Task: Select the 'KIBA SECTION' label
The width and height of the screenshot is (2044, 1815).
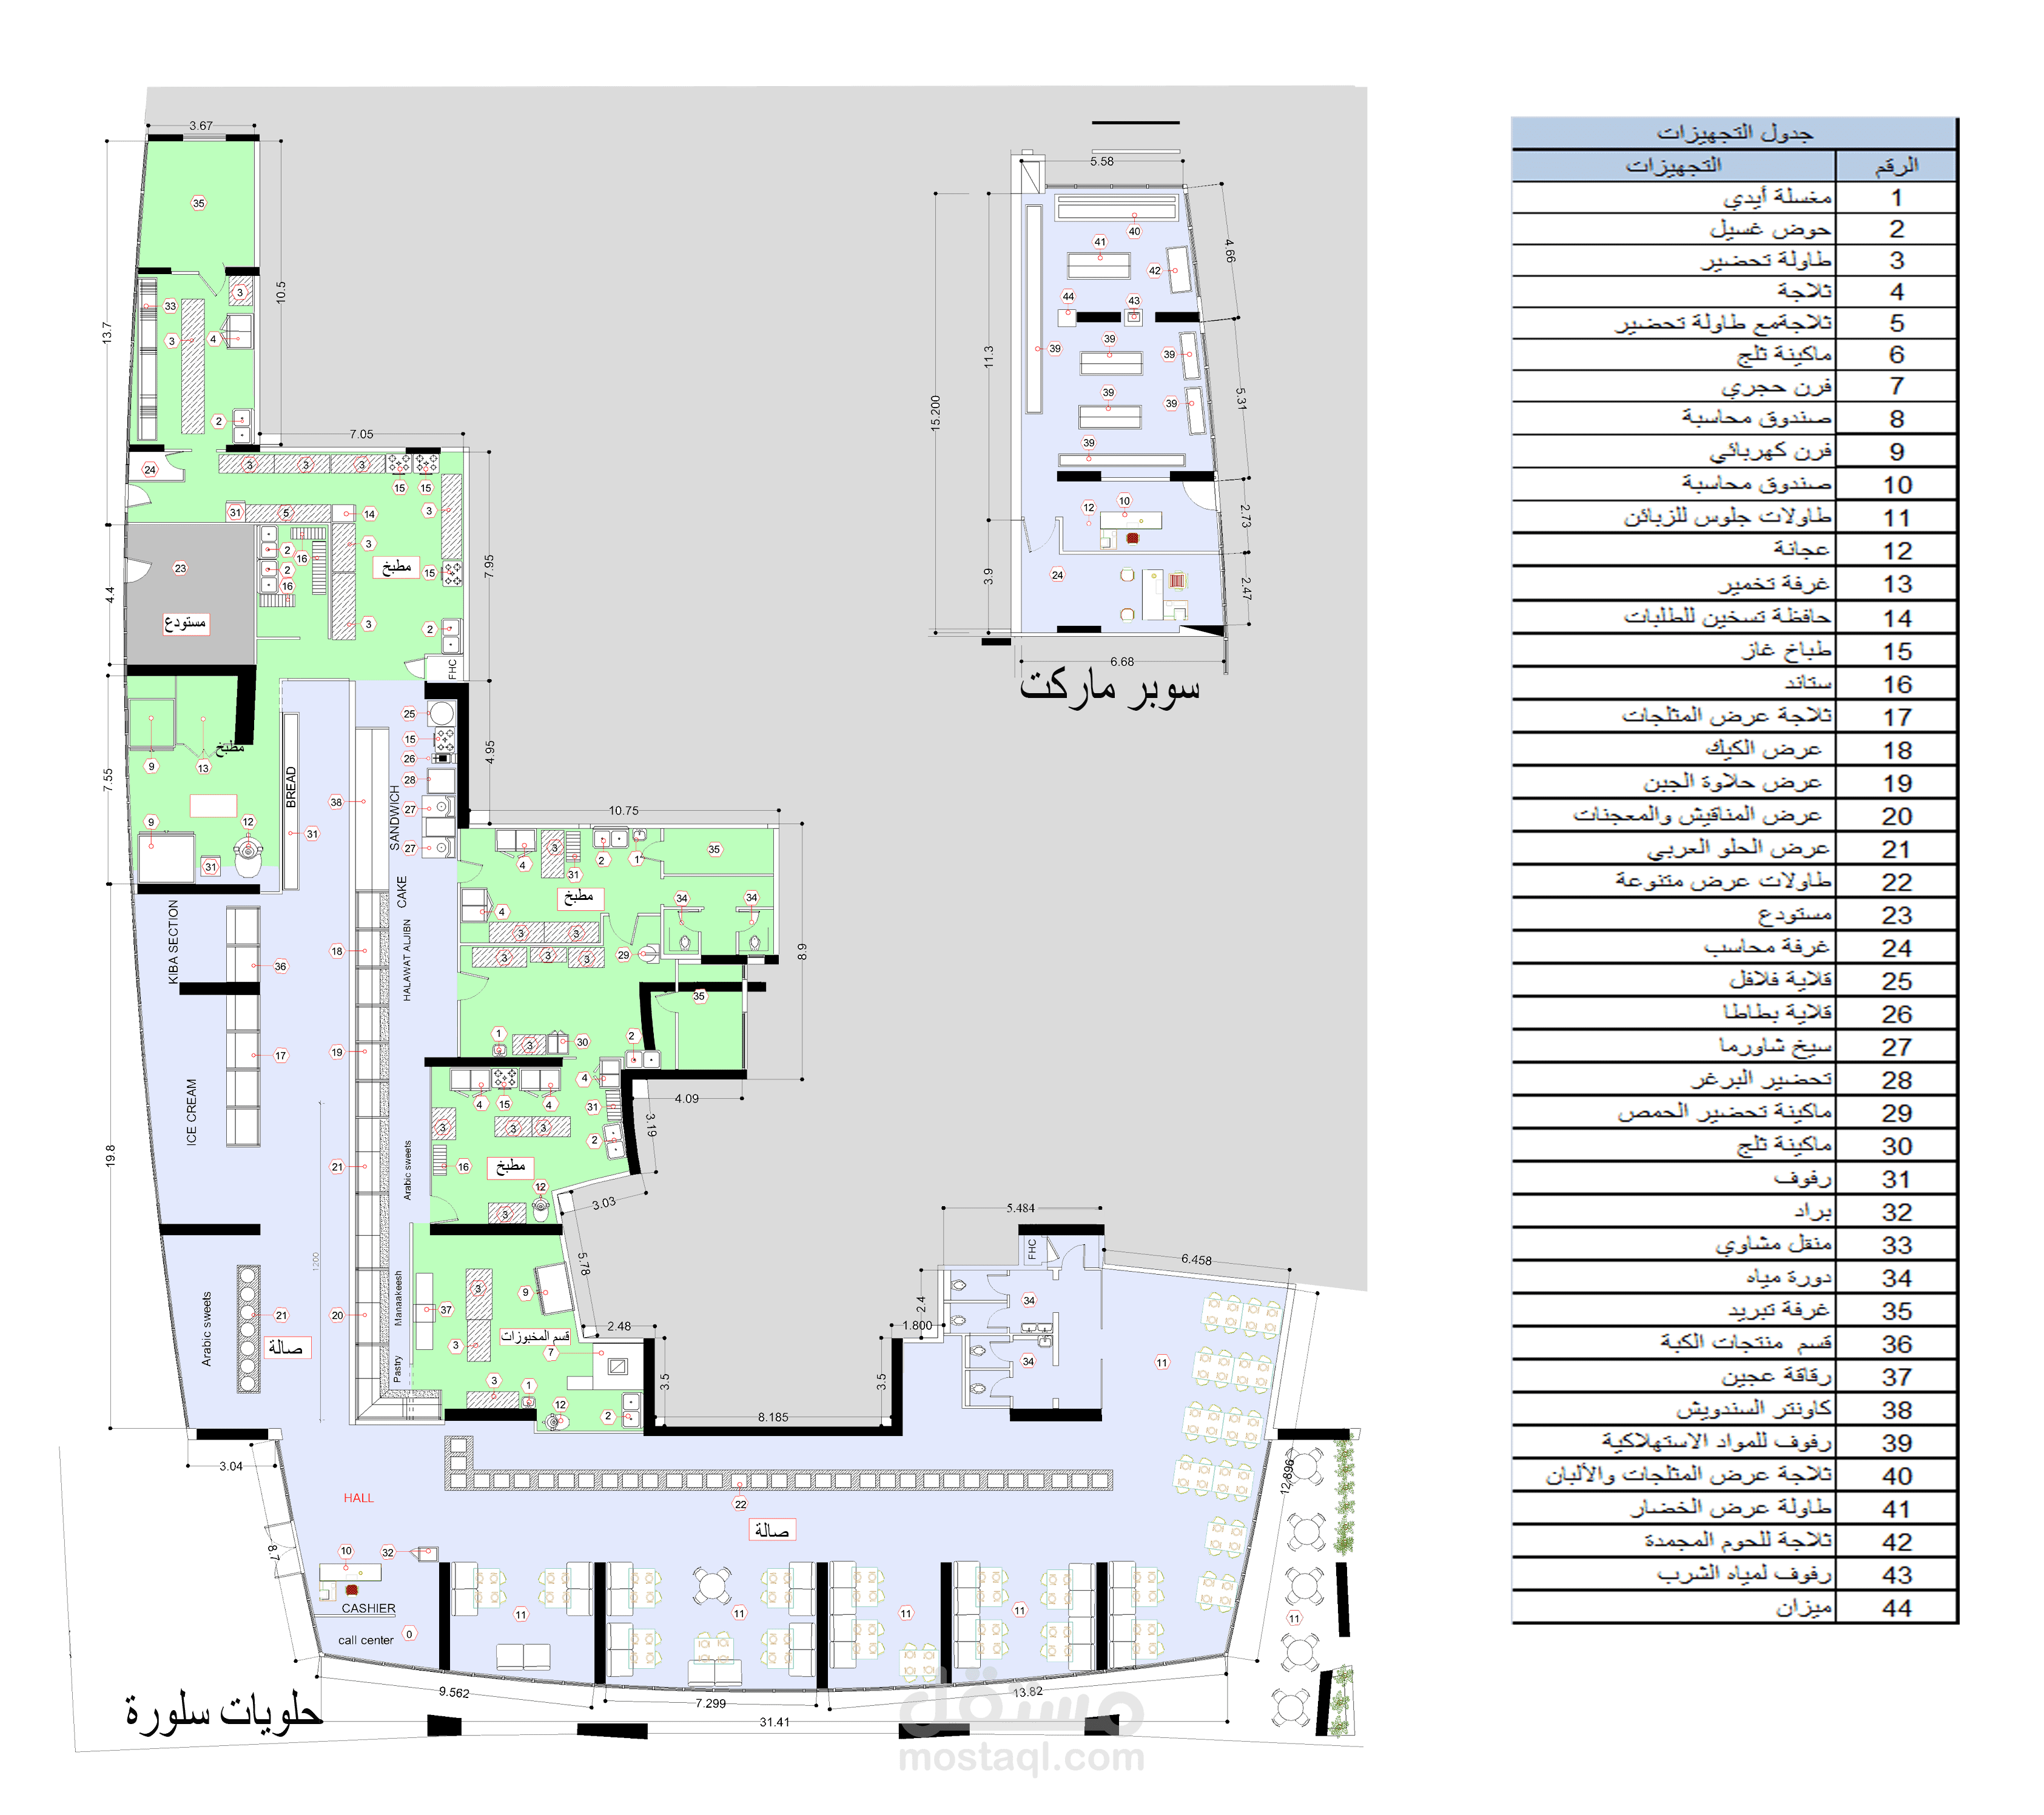Action: 173,942
